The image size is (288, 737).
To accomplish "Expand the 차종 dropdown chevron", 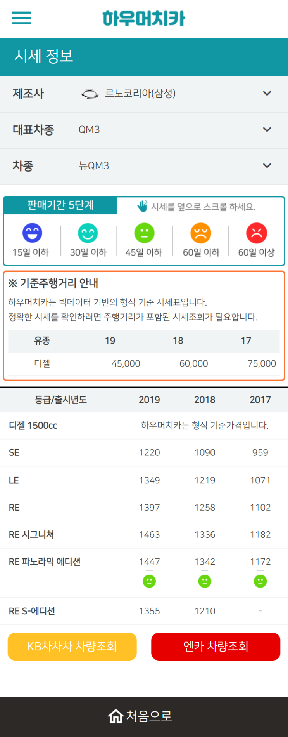I will point(267,166).
